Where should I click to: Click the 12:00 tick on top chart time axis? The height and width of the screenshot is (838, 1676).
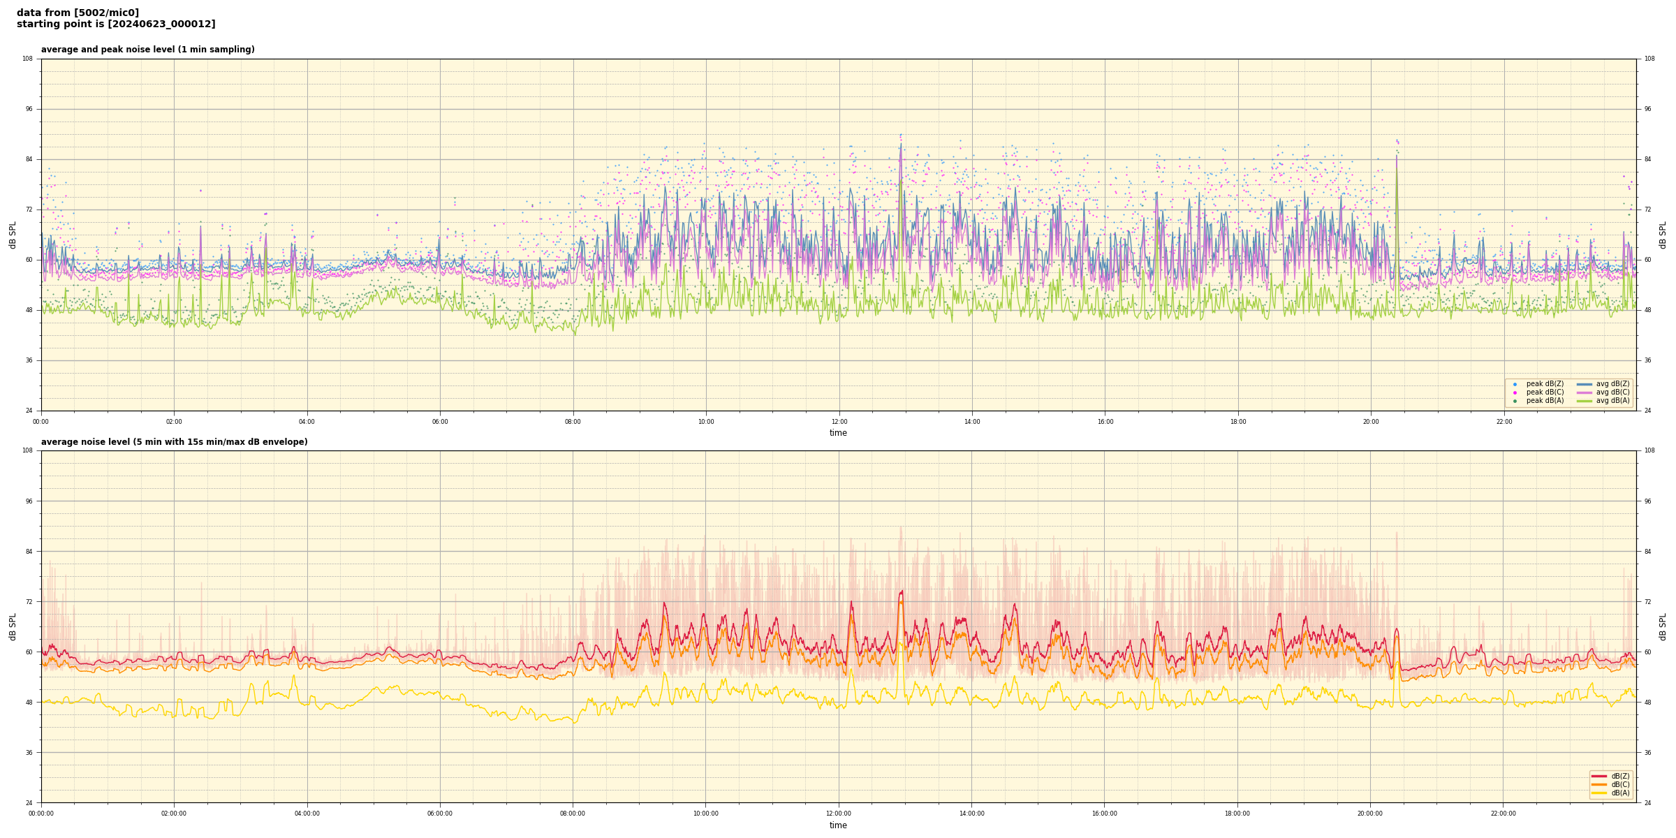(839, 422)
